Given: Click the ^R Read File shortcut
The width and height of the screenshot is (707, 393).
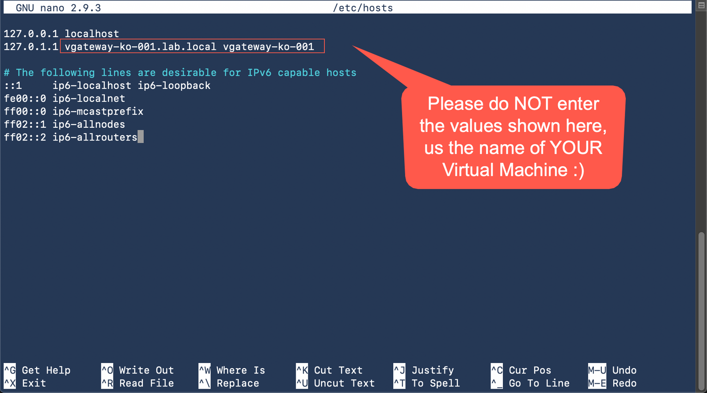Looking at the screenshot, I should [138, 383].
